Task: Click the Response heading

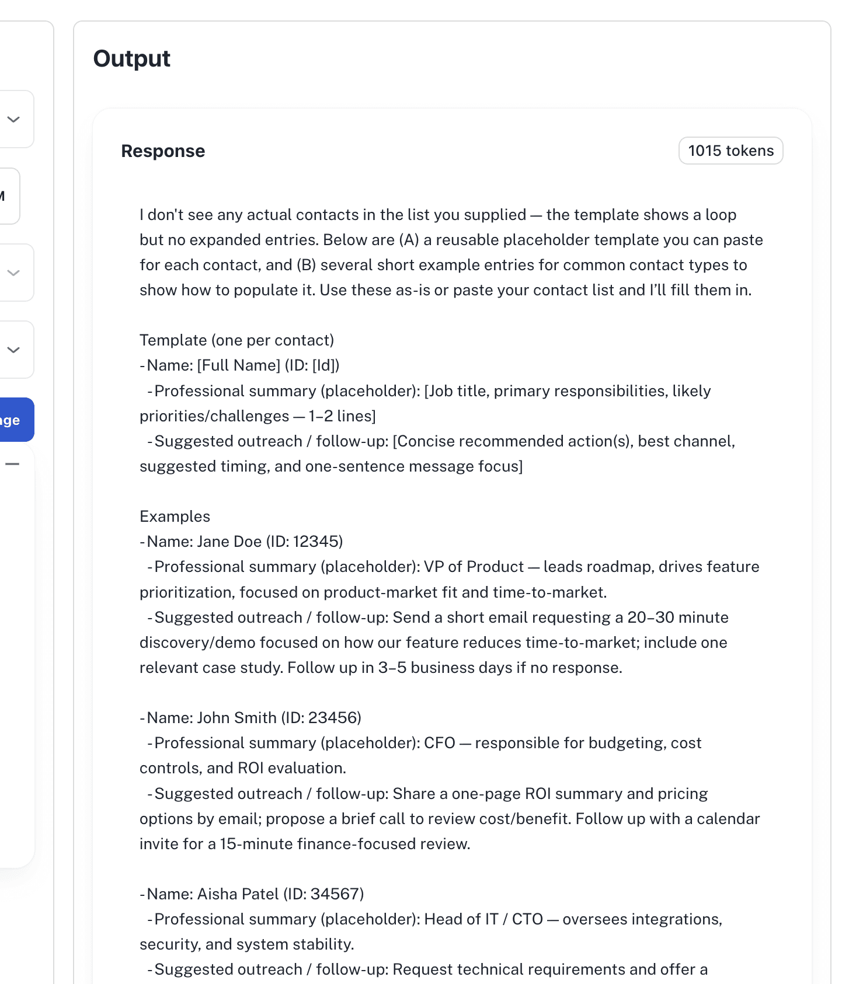Action: (163, 151)
